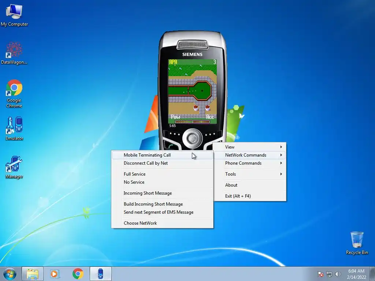
Task: Click the Windows Start button
Action: coord(10,274)
